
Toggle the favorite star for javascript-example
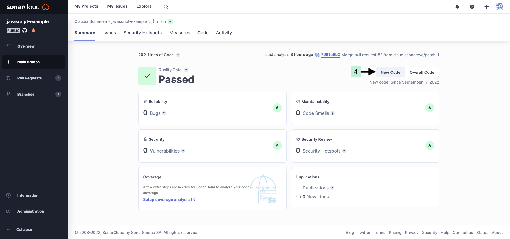34,30
